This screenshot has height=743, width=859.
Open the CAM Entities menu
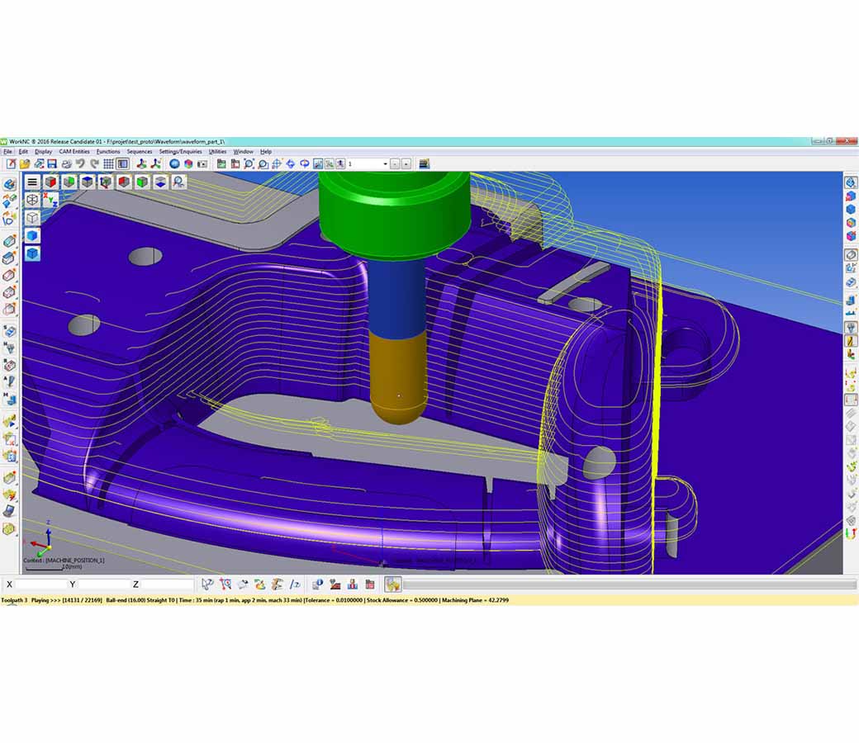74,152
